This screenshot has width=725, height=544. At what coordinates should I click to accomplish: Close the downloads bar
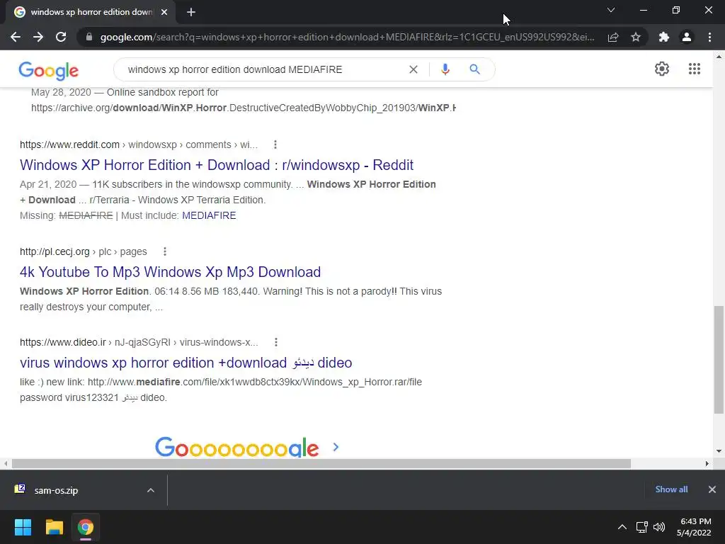pos(712,489)
